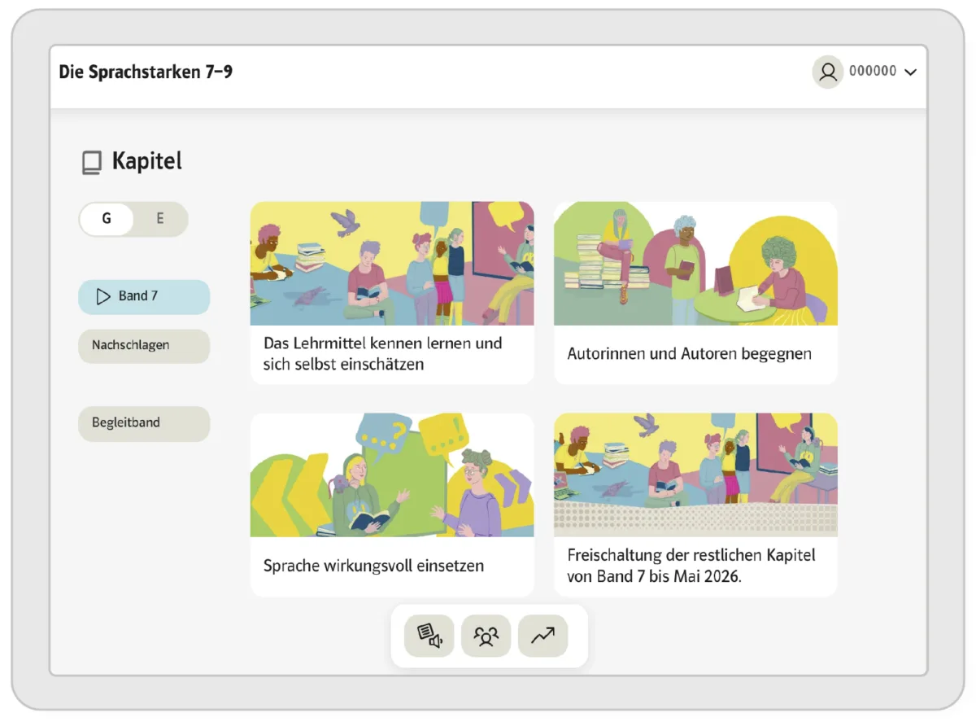Click the play triangle icon on Band 7
This screenshot has width=976, height=726.
click(103, 296)
